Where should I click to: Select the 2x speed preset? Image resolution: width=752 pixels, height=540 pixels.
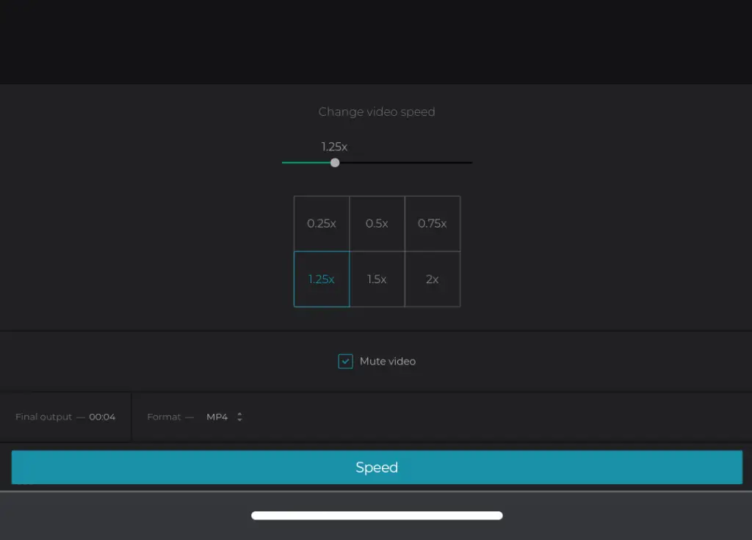[432, 279]
